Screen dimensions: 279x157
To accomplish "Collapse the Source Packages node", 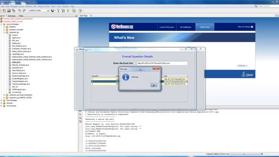I will pos(1,24).
